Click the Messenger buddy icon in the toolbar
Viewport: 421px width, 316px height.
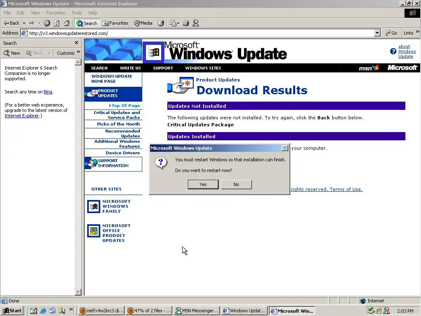(x=196, y=23)
